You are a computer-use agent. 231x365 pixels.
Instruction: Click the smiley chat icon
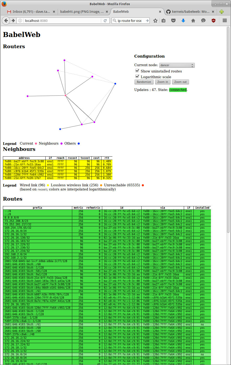203,21
